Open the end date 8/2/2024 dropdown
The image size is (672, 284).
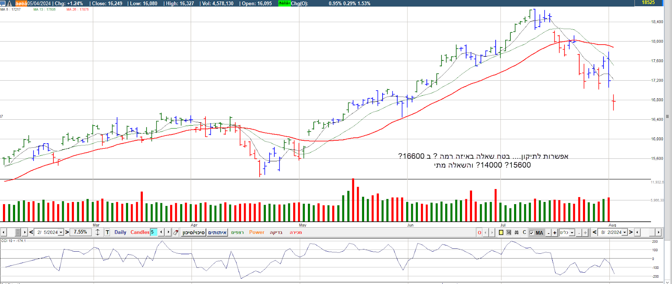[x=625, y=232]
